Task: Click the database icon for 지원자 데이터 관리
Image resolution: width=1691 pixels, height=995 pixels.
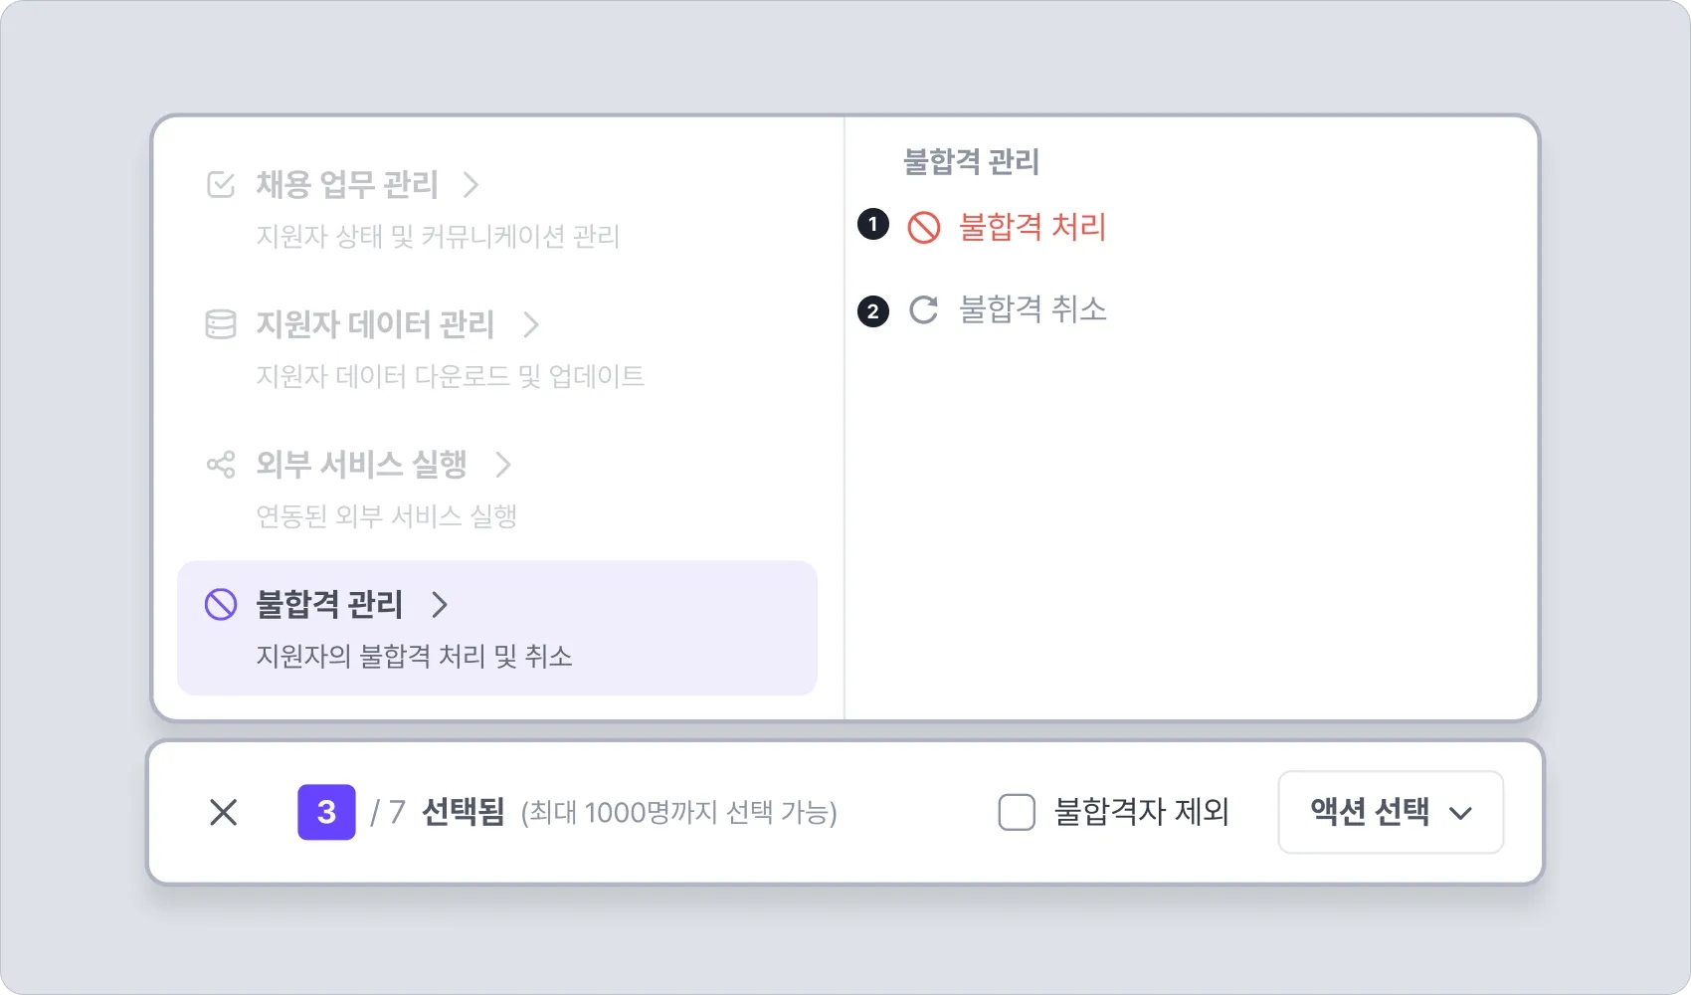Action: pos(221,324)
